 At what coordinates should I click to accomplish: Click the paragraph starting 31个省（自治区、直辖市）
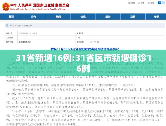(x=85, y=118)
